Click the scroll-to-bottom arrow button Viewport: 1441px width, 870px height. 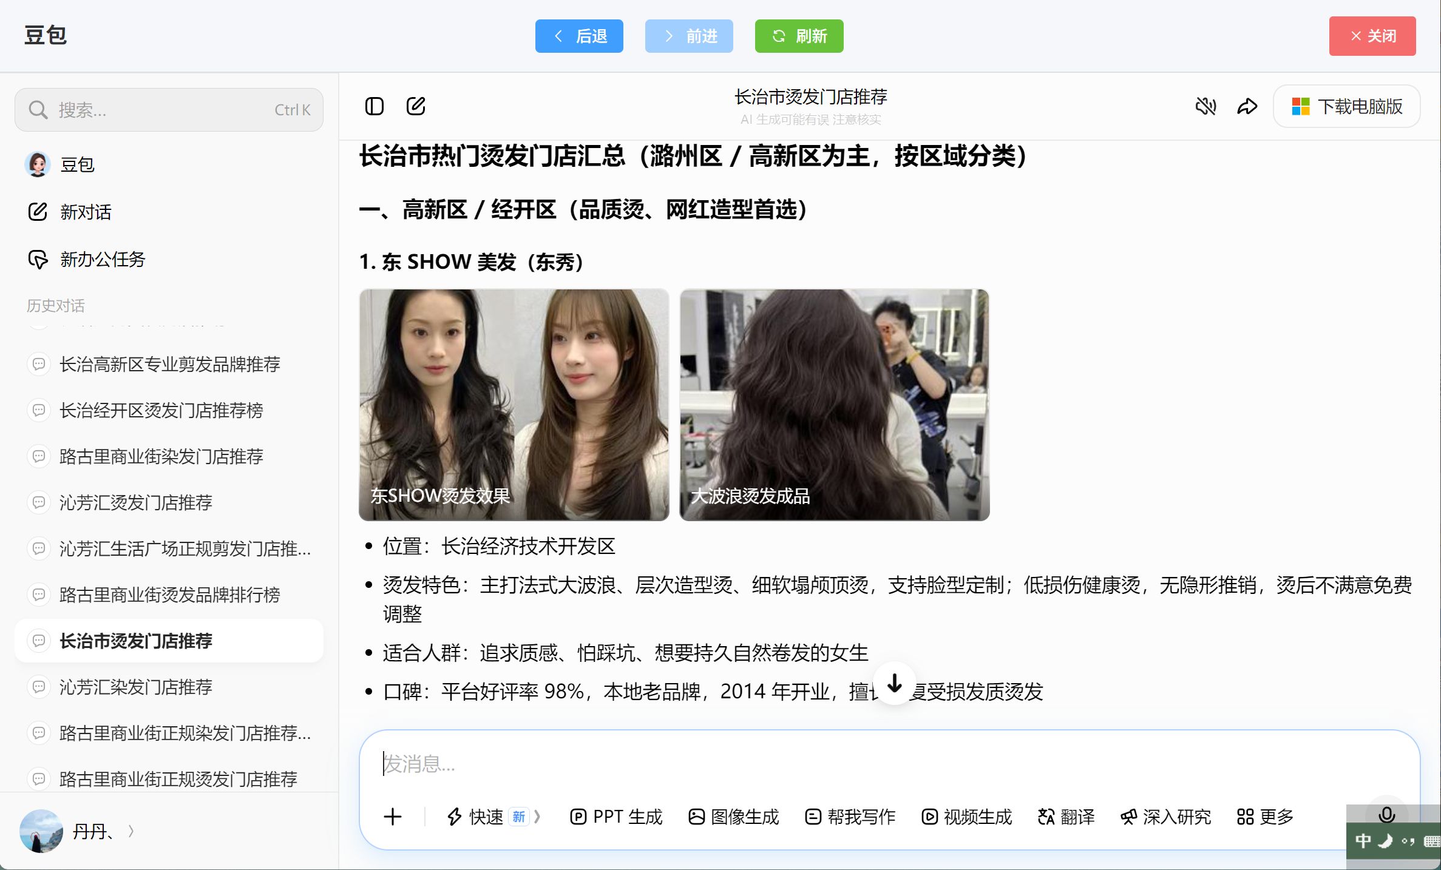click(895, 683)
